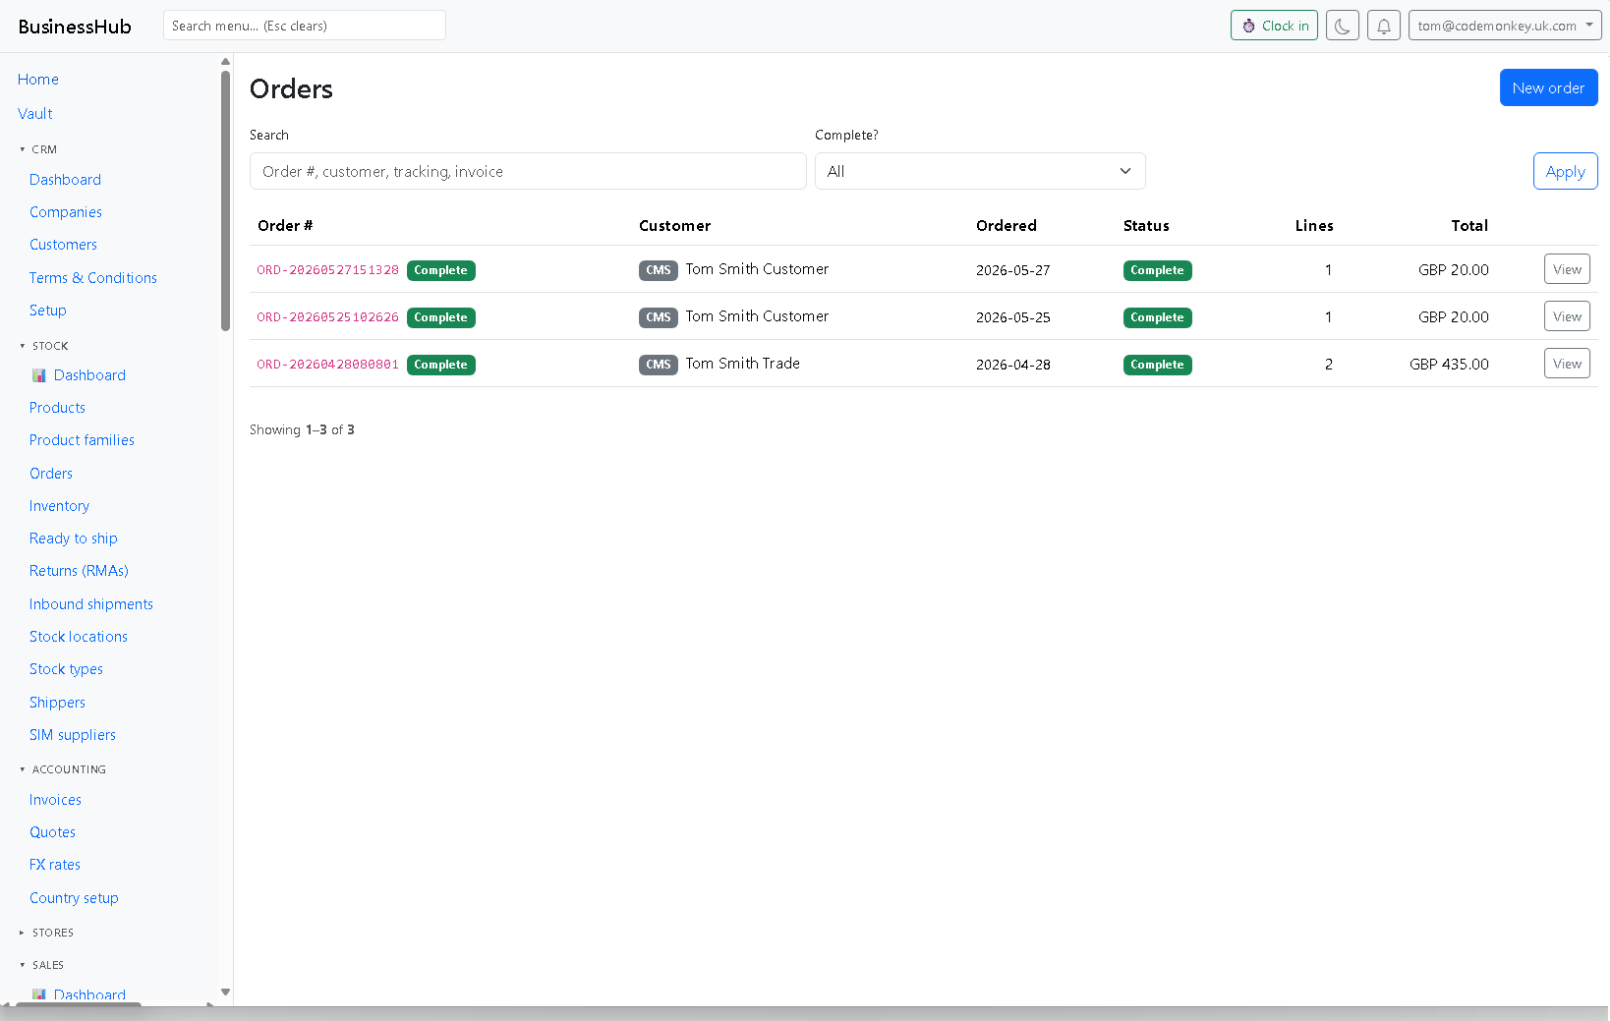Go to Customers in the sidebar
1610x1021 pixels.
[63, 245]
